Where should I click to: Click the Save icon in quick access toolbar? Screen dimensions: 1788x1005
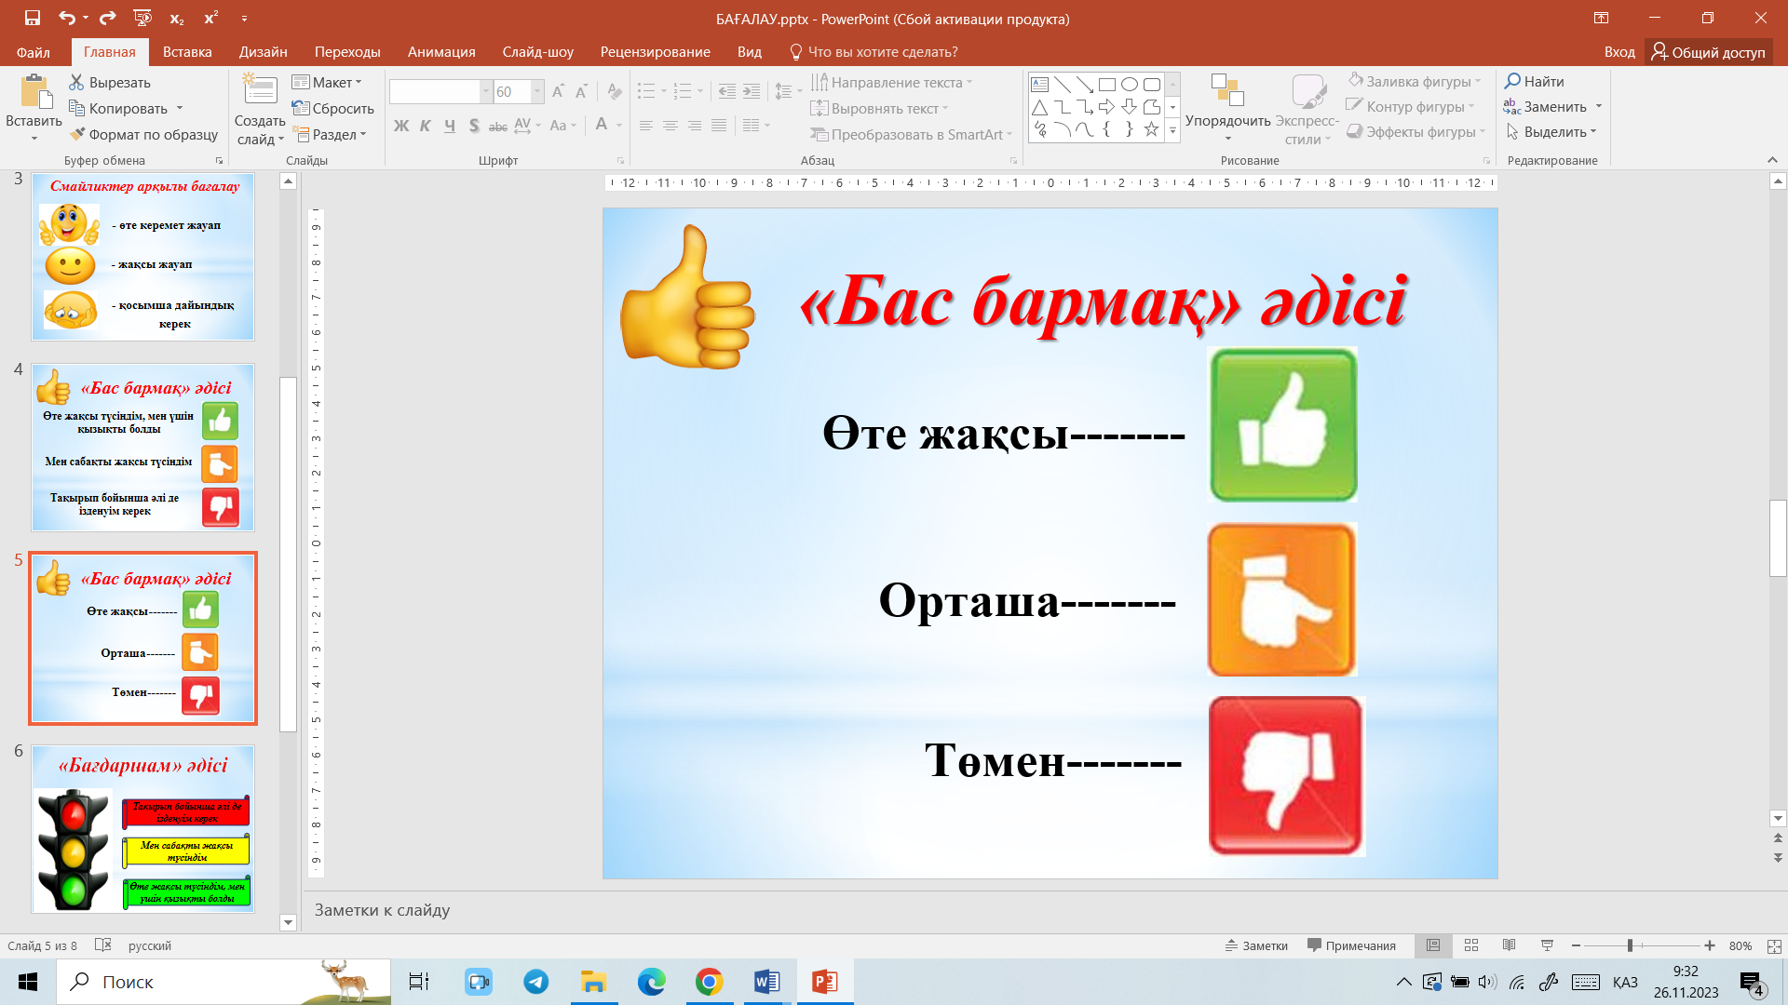(33, 18)
